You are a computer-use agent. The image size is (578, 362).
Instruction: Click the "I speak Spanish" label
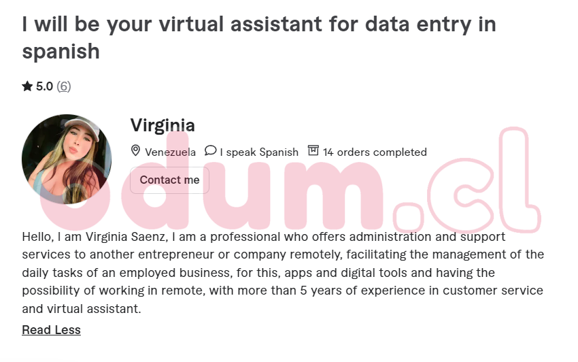tap(259, 152)
